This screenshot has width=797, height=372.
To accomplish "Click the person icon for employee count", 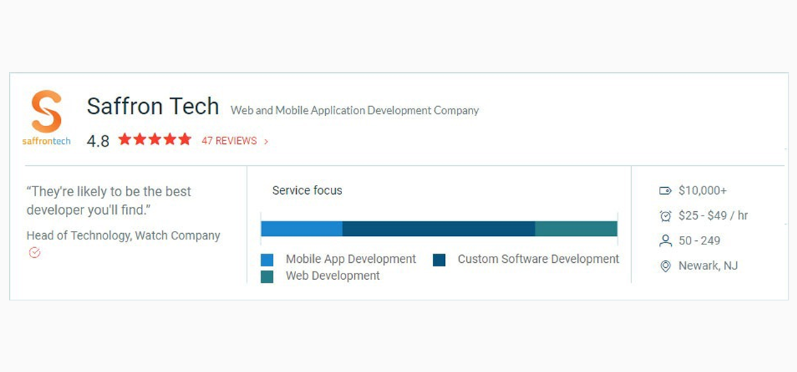I will (x=665, y=241).
